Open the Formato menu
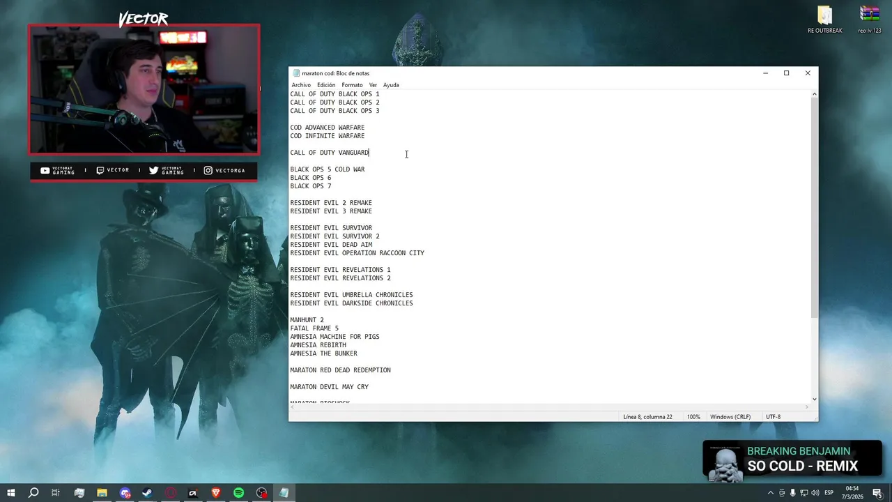This screenshot has height=502, width=892. coord(352,85)
